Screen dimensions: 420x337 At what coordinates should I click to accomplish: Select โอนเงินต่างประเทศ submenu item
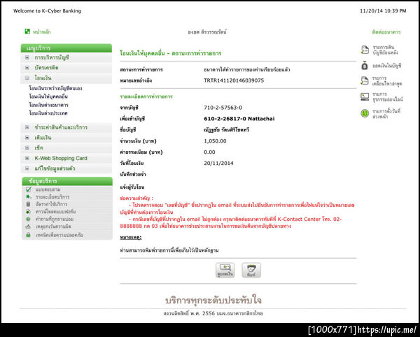(48, 113)
